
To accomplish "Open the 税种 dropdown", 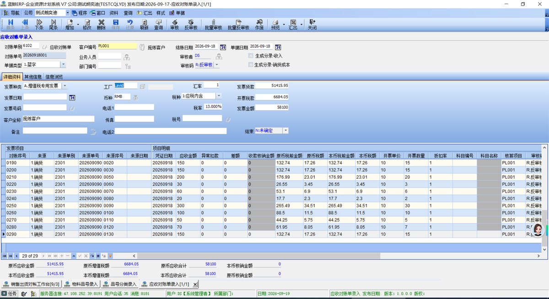I will pyautogui.click(x=219, y=96).
